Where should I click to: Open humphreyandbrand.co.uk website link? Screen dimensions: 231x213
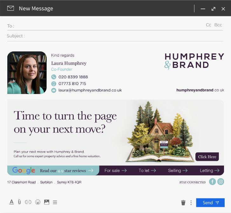tap(200, 90)
